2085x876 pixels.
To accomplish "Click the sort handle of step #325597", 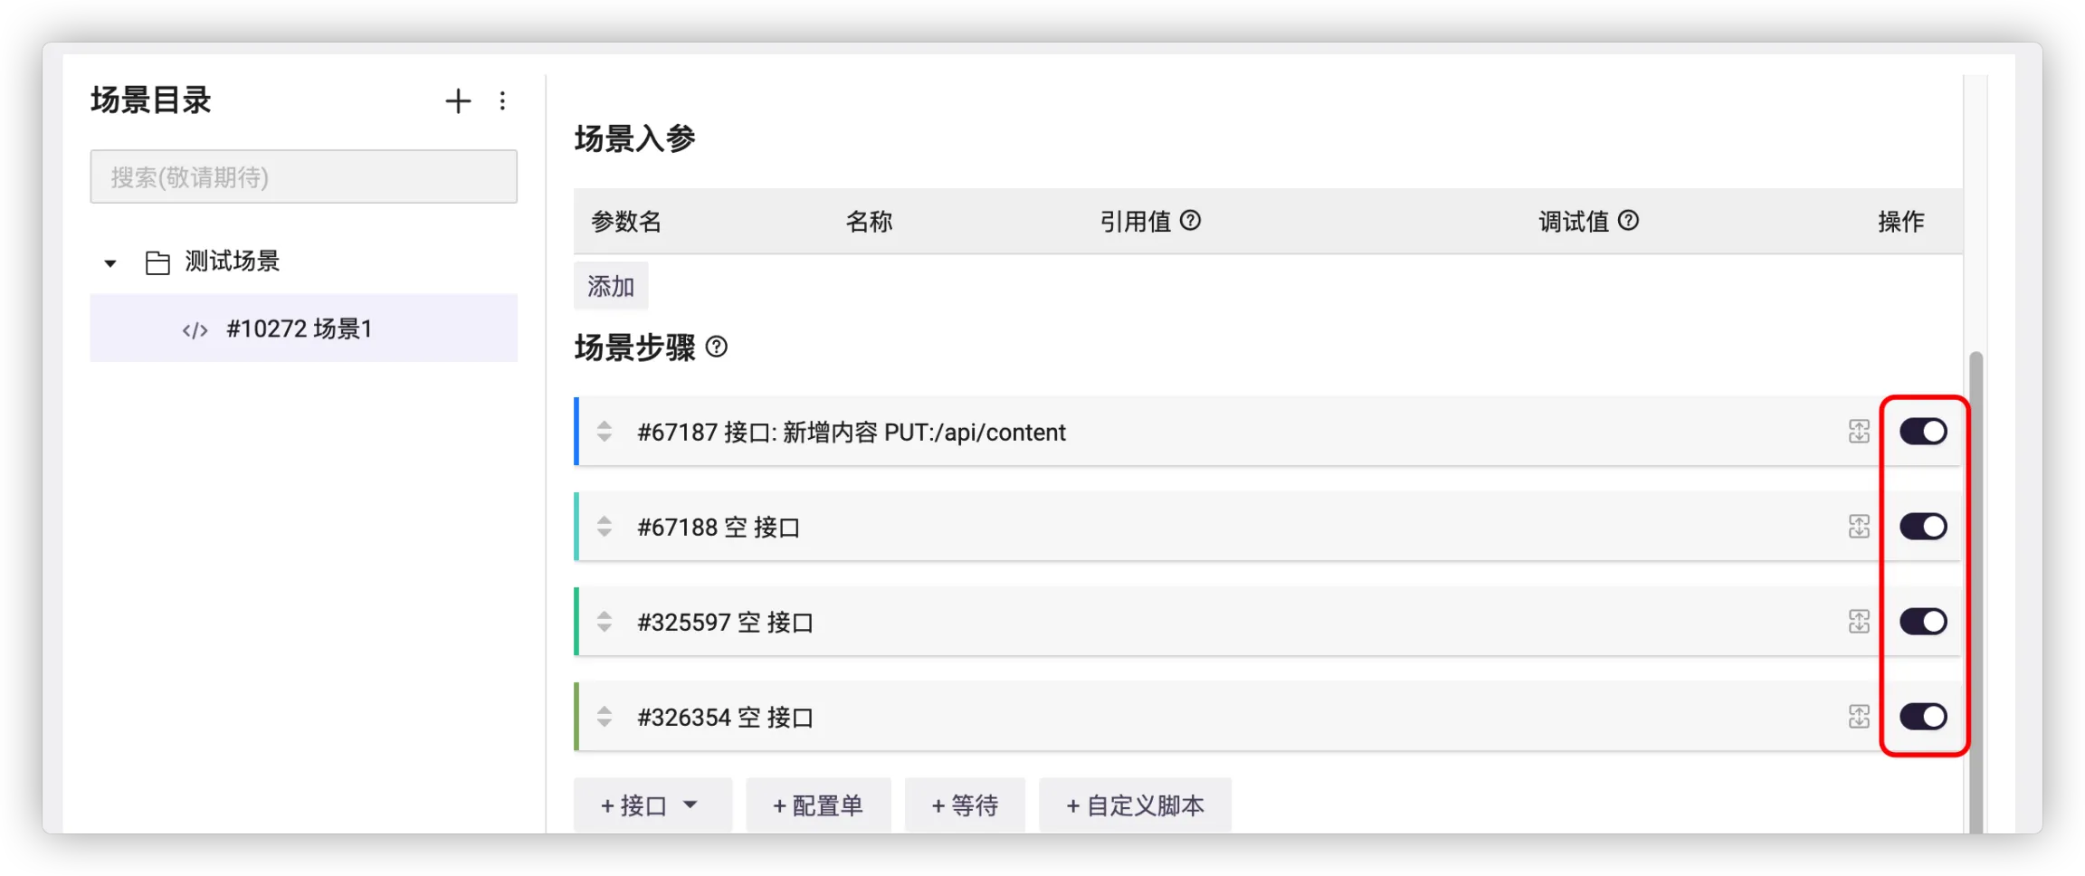I will pyautogui.click(x=605, y=622).
